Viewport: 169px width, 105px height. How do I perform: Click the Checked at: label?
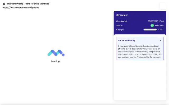click(122, 21)
